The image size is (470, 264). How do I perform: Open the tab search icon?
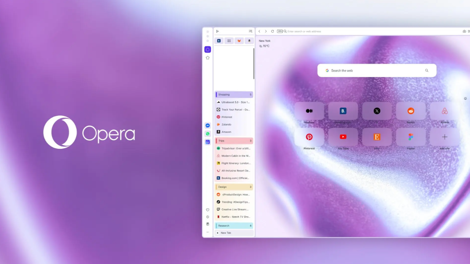point(250,31)
